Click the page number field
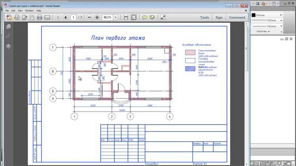Image resolution: width=296 pixels, height=166 pixels. coord(73,17)
